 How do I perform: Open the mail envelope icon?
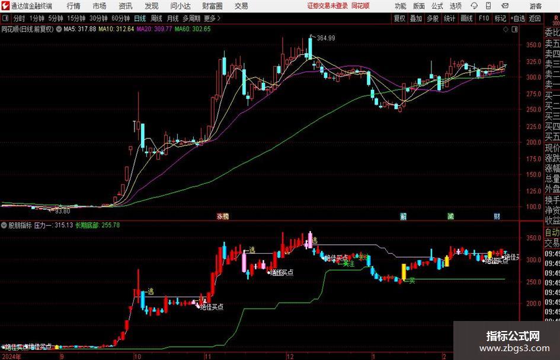505,6
